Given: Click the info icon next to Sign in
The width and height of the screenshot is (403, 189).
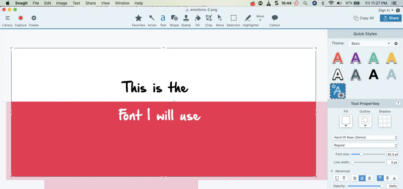Looking at the screenshot, I should [398, 10].
